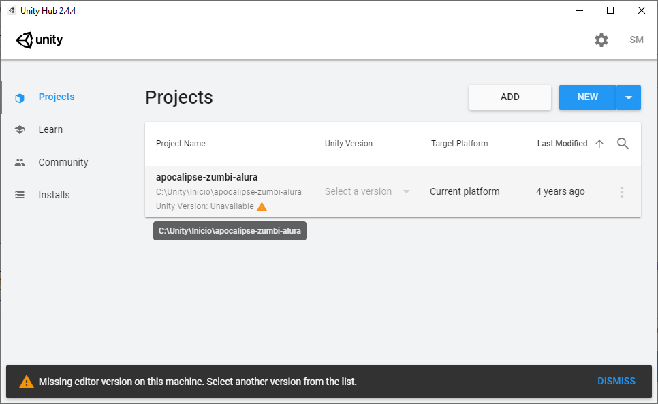Click the Learn graduation cap icon
Viewport: 658px width, 404px height.
pyautogui.click(x=20, y=129)
